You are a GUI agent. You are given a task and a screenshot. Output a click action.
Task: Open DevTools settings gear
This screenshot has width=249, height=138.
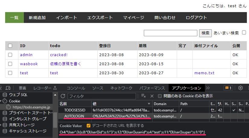coord(241,88)
